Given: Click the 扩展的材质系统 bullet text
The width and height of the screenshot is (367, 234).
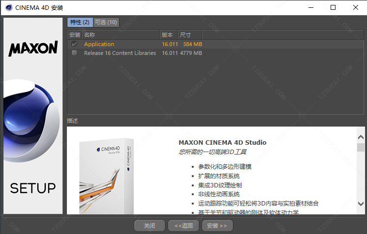Looking at the screenshot, I should [219, 176].
